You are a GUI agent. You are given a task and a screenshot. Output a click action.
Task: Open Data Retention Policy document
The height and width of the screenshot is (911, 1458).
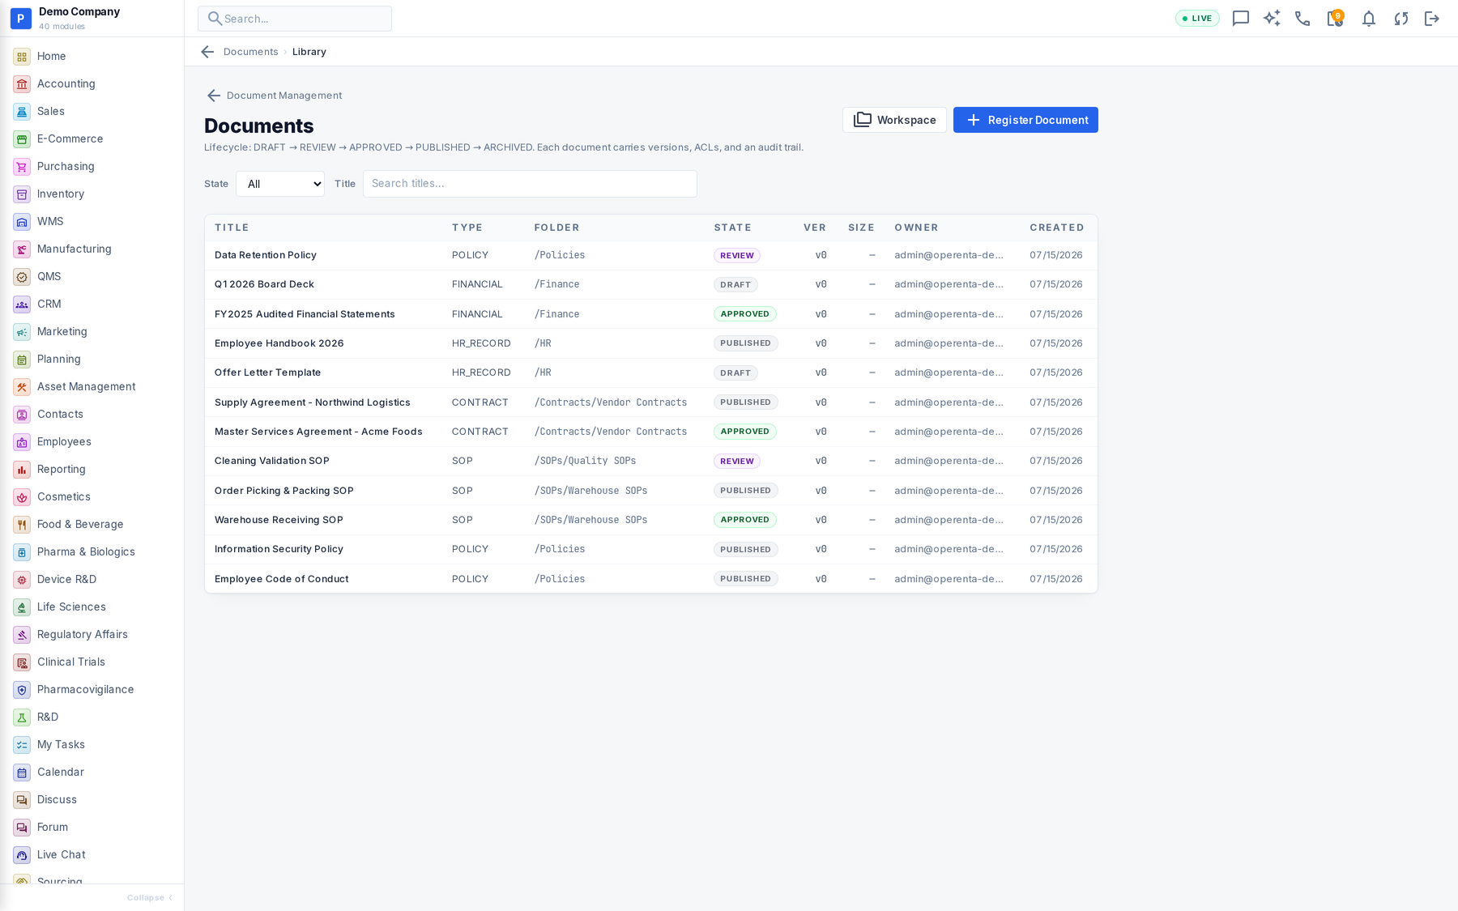(x=266, y=255)
